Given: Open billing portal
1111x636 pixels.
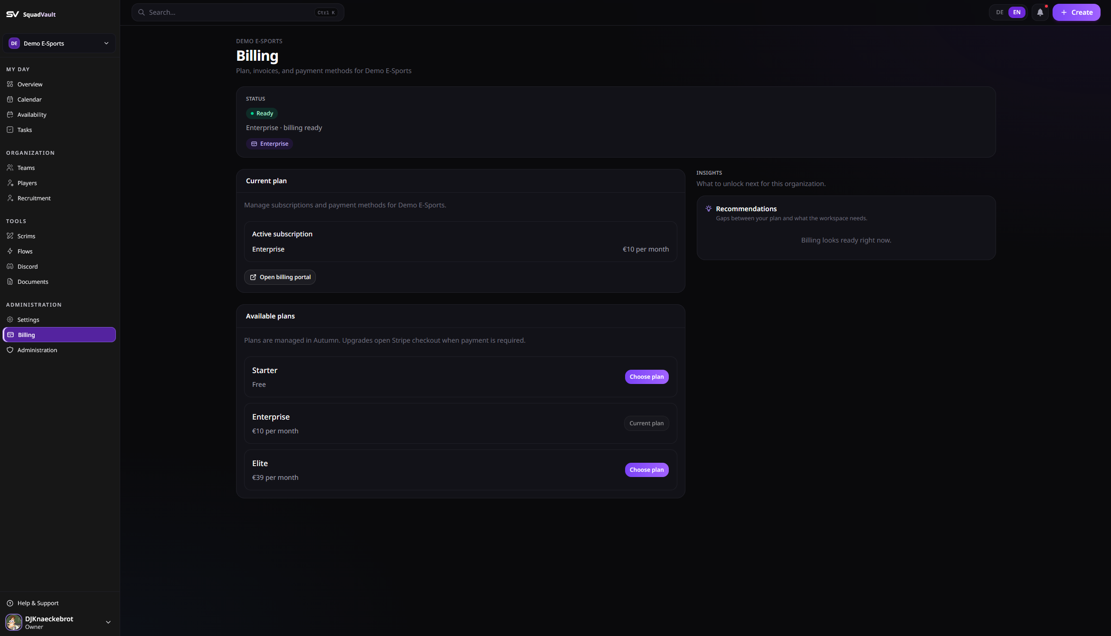Looking at the screenshot, I should tap(280, 277).
